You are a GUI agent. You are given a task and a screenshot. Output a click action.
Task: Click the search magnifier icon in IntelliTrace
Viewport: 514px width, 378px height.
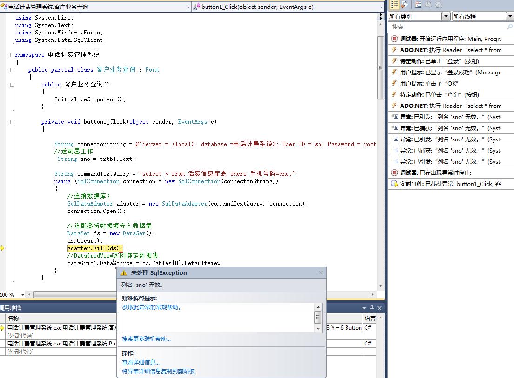(x=509, y=27)
